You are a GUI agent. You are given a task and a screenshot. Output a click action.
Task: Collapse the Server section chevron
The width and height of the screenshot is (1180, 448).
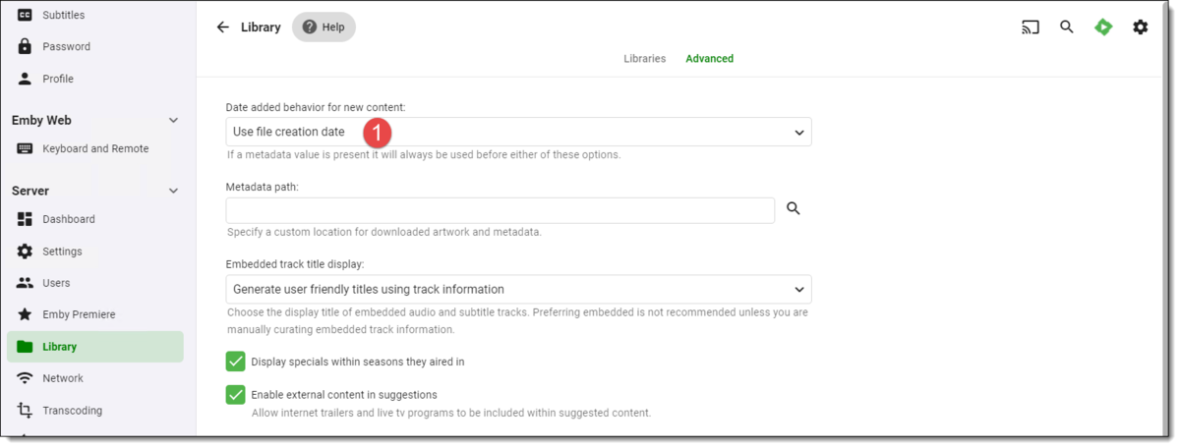coord(174,191)
